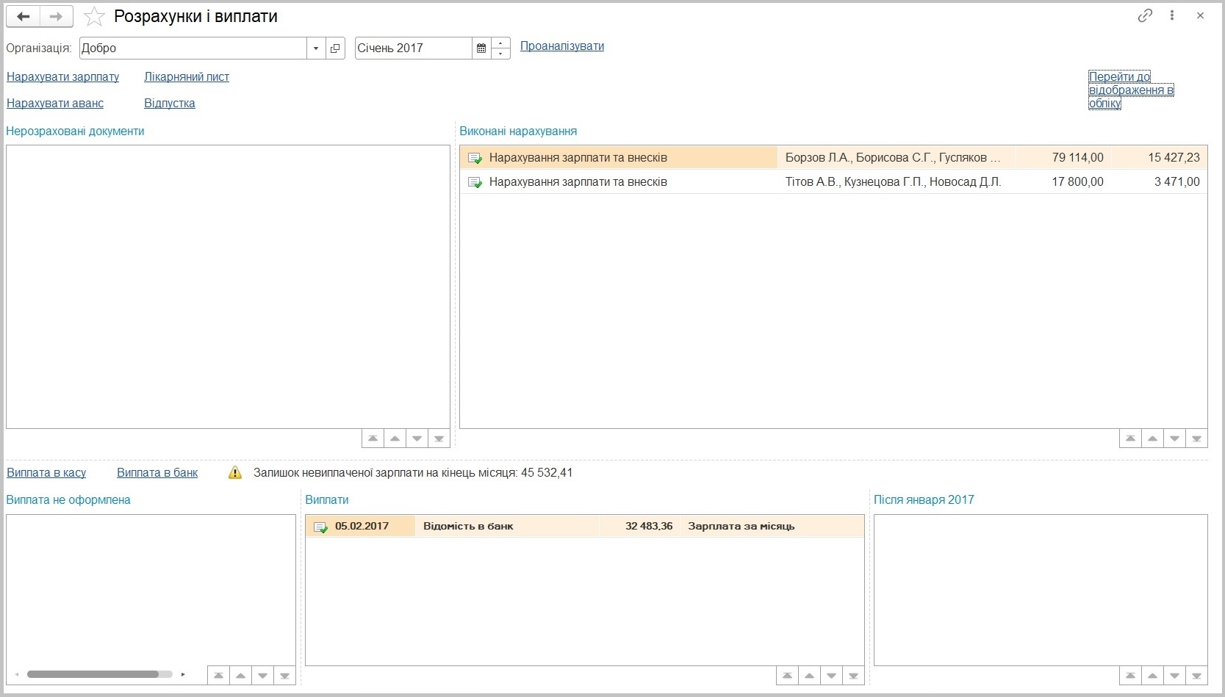Move down one row in Нерозраховані документи list

tap(417, 438)
